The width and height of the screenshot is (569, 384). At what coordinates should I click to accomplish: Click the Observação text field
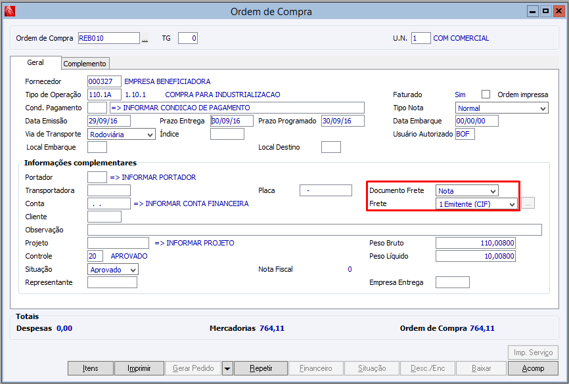coord(315,230)
